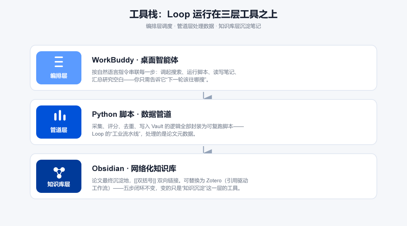
Task: Select the blue 管道层 tile
Action: (x=59, y=122)
